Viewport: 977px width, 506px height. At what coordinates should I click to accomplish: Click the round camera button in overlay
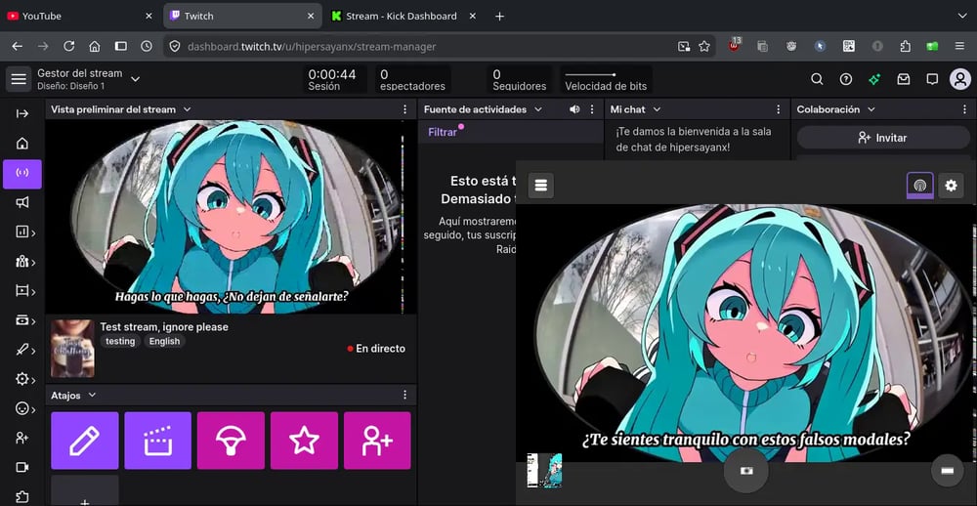point(746,471)
